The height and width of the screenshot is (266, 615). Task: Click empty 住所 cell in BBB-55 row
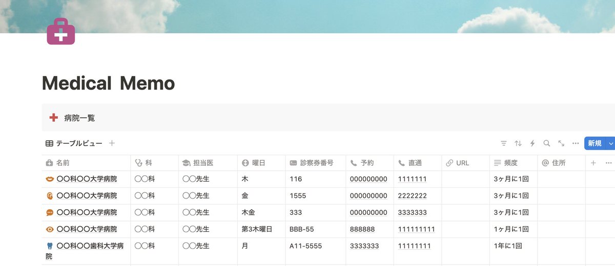[x=562, y=229]
